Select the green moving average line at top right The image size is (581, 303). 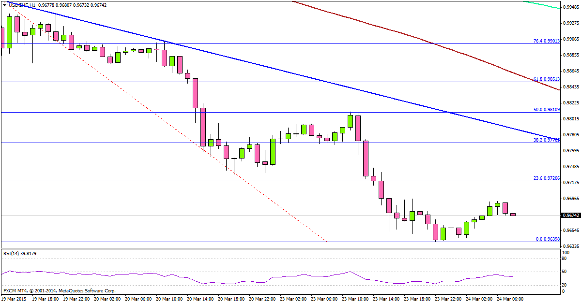coord(542,5)
